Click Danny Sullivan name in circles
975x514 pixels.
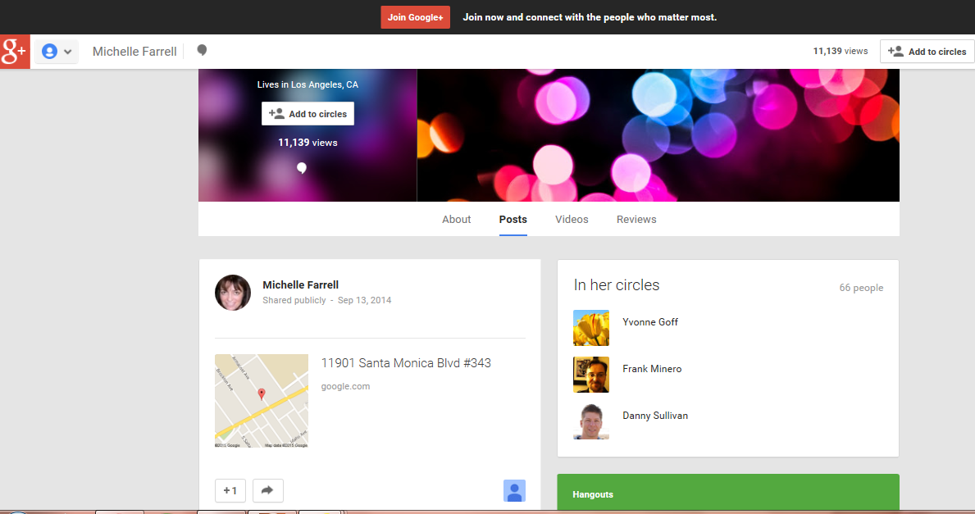click(x=654, y=415)
